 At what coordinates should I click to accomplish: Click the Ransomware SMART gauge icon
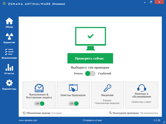[x=39, y=88]
